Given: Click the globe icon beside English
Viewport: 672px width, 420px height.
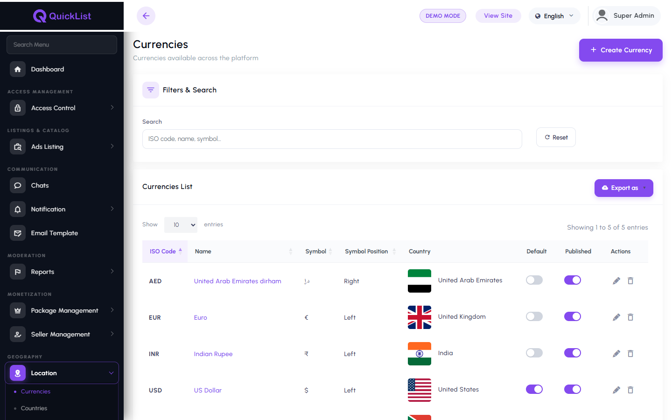Looking at the screenshot, I should click(x=538, y=16).
